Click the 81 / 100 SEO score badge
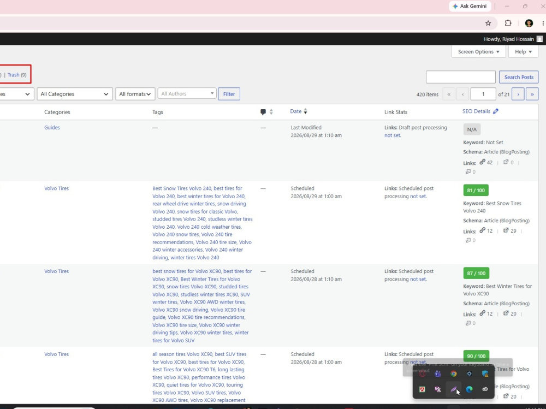546x409 pixels. click(476, 190)
